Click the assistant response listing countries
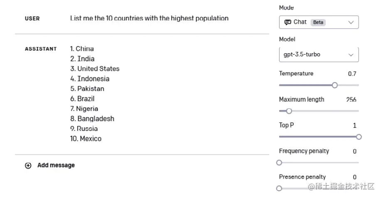 coord(95,94)
